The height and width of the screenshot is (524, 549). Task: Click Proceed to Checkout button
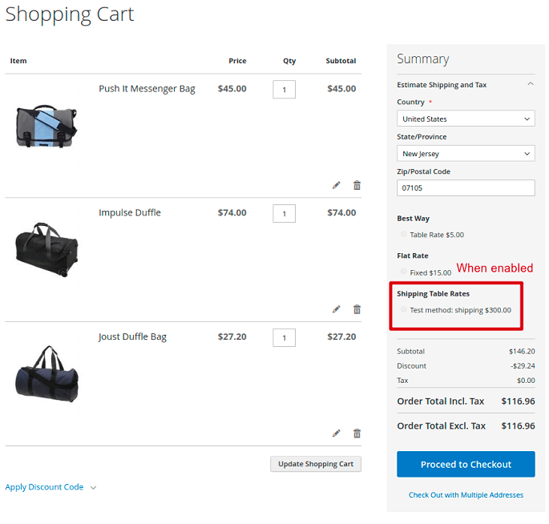[x=466, y=465]
